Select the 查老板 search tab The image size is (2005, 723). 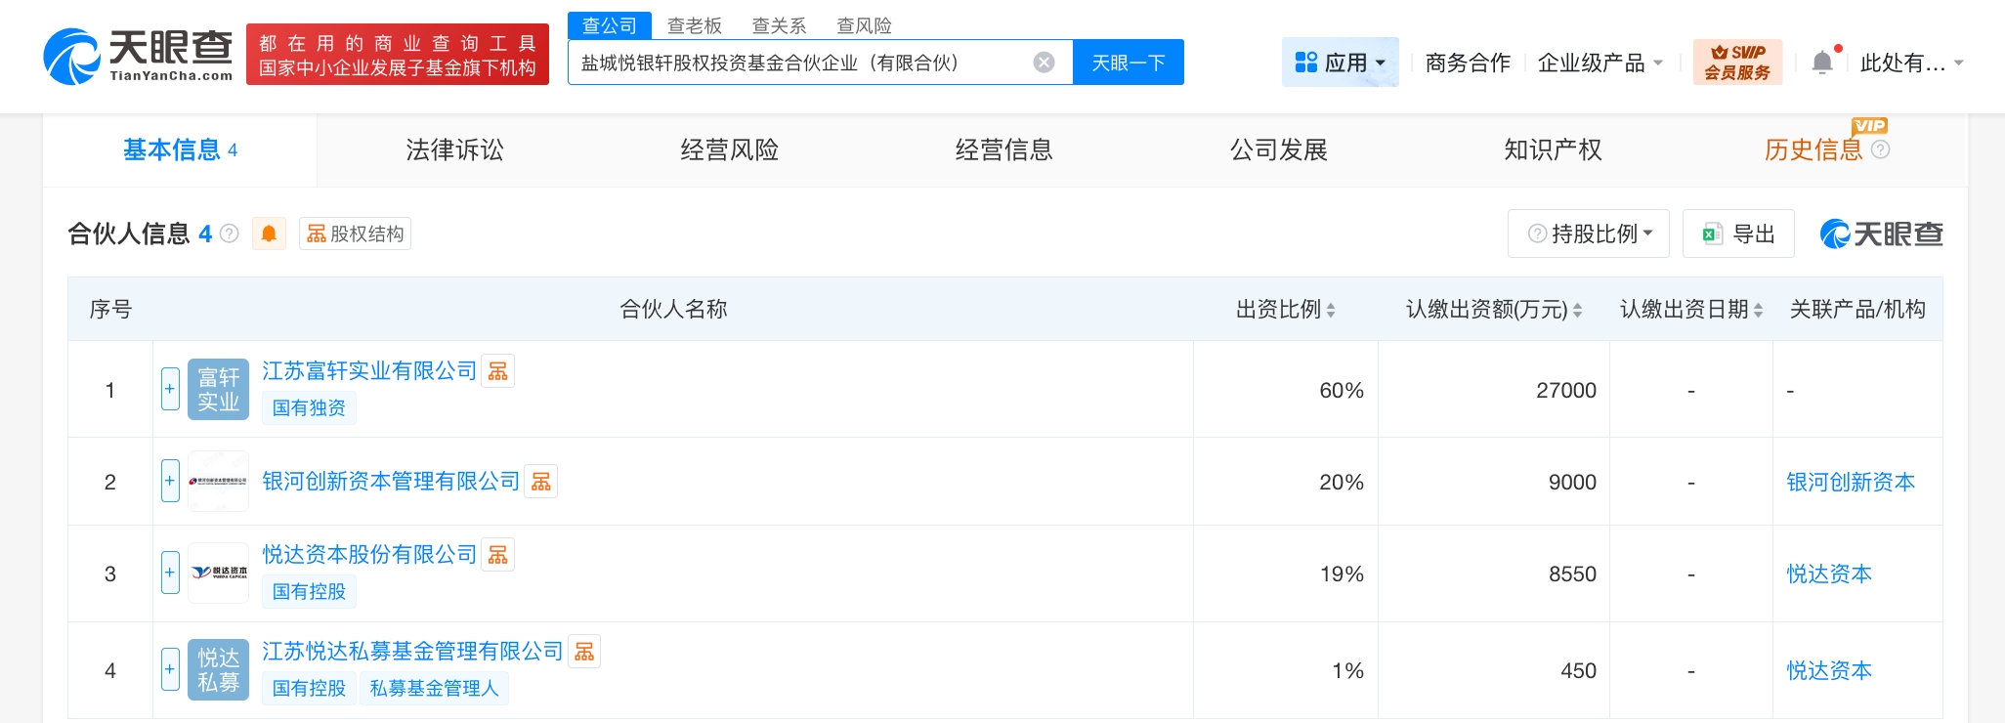pyautogui.click(x=694, y=25)
